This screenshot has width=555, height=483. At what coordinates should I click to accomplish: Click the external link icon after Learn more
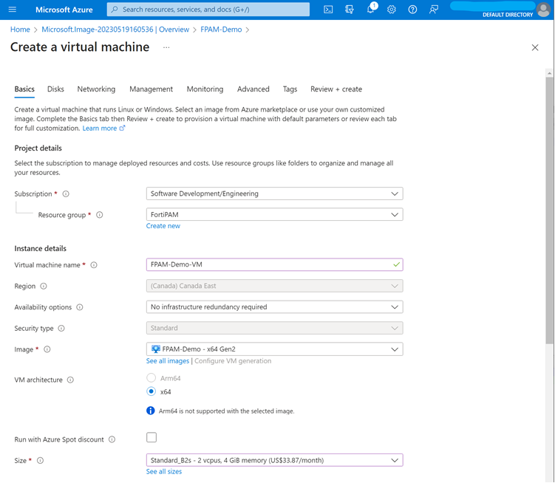coord(122,128)
